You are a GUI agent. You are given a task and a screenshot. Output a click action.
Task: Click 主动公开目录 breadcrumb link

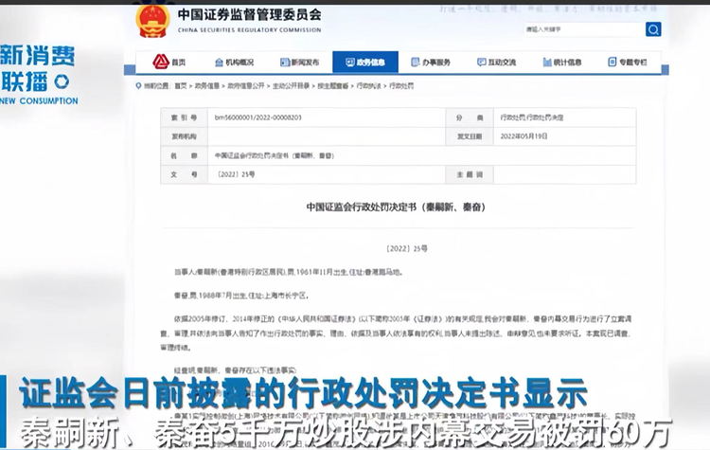[291, 85]
